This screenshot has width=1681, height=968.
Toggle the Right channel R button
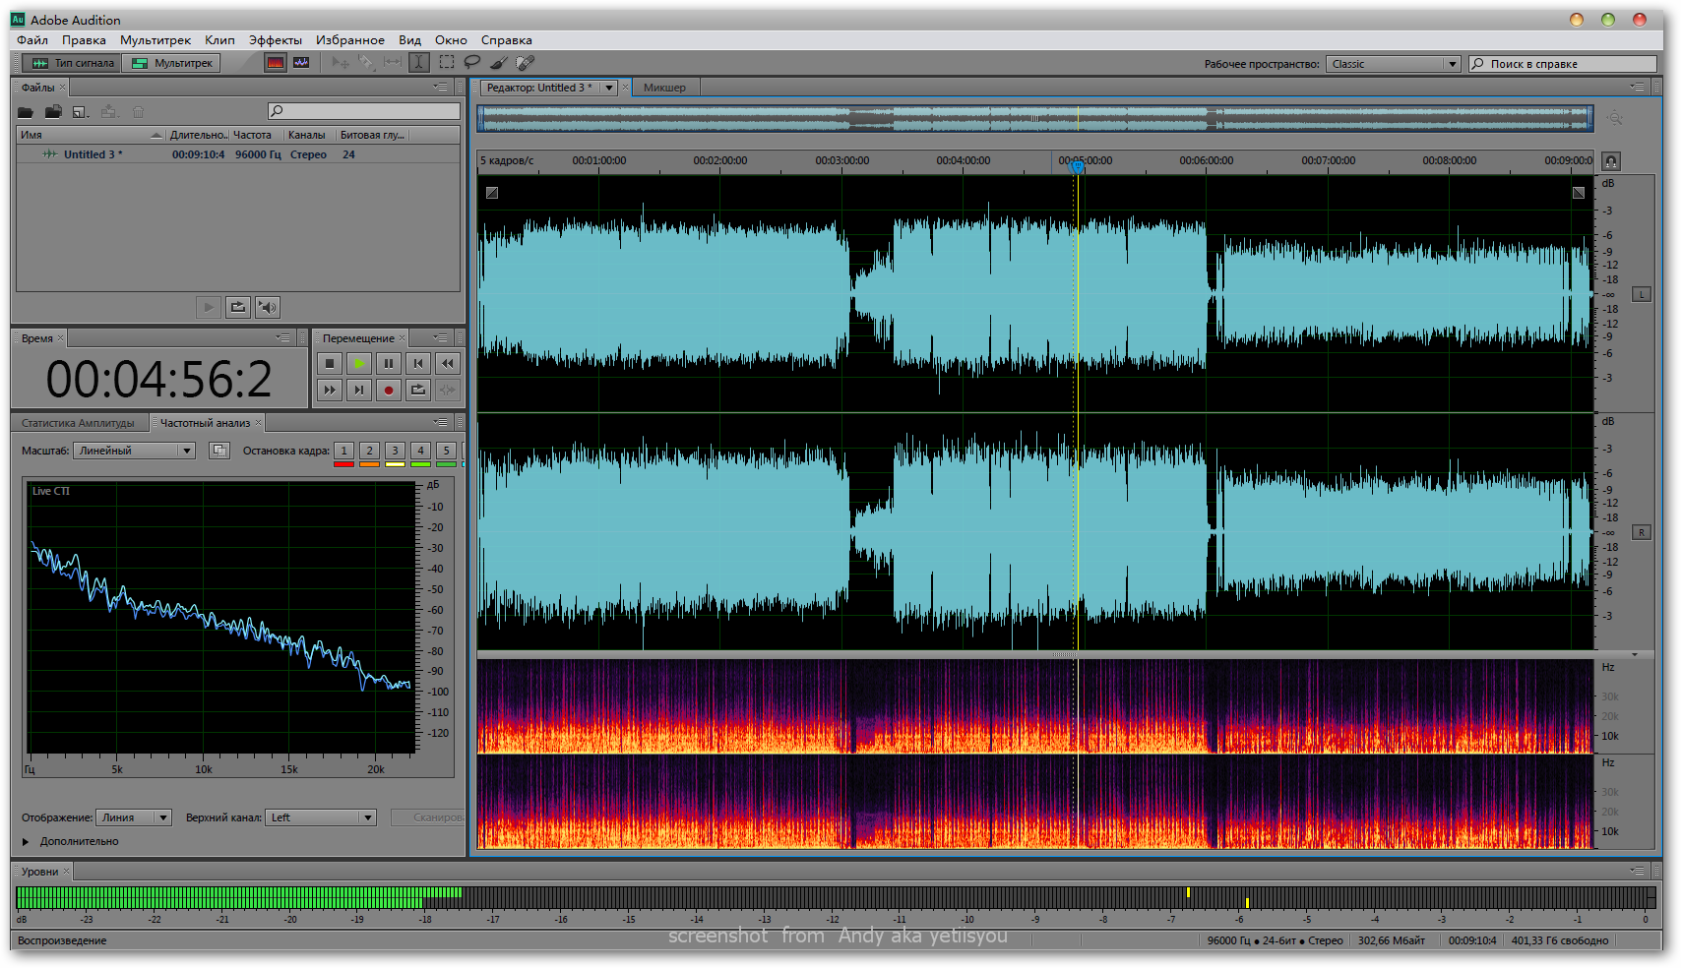coord(1642,532)
